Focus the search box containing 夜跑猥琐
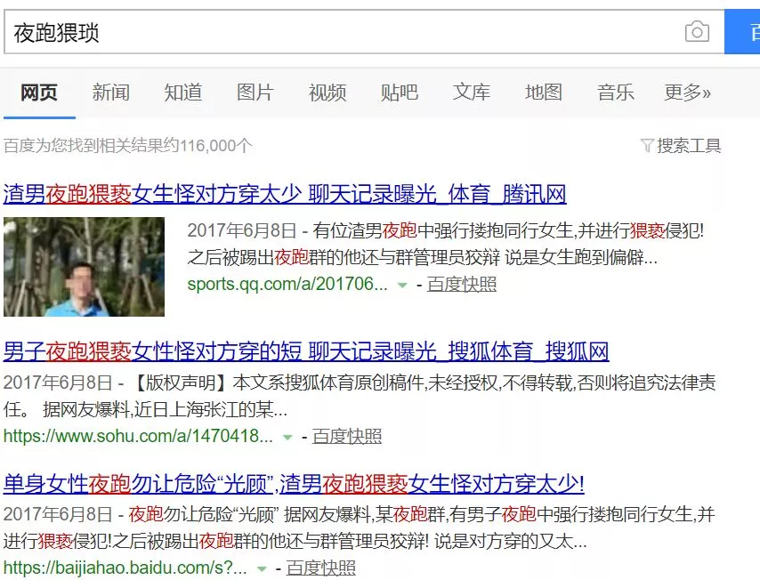 (x=364, y=32)
